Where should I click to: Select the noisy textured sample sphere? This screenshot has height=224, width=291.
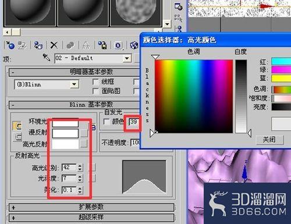(x=136, y=13)
